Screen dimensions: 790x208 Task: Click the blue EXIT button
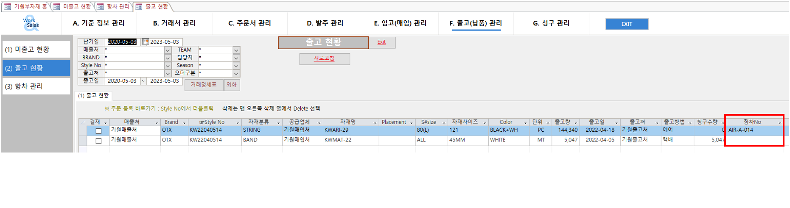point(627,24)
